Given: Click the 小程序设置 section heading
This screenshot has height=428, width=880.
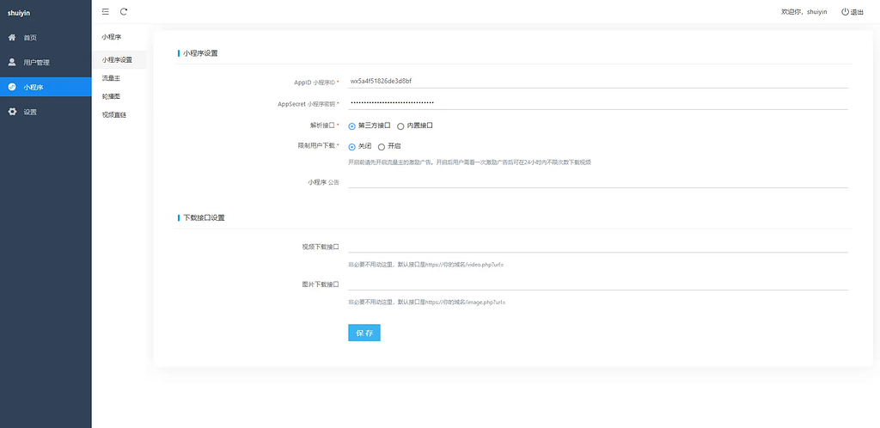Looking at the screenshot, I should [200, 53].
